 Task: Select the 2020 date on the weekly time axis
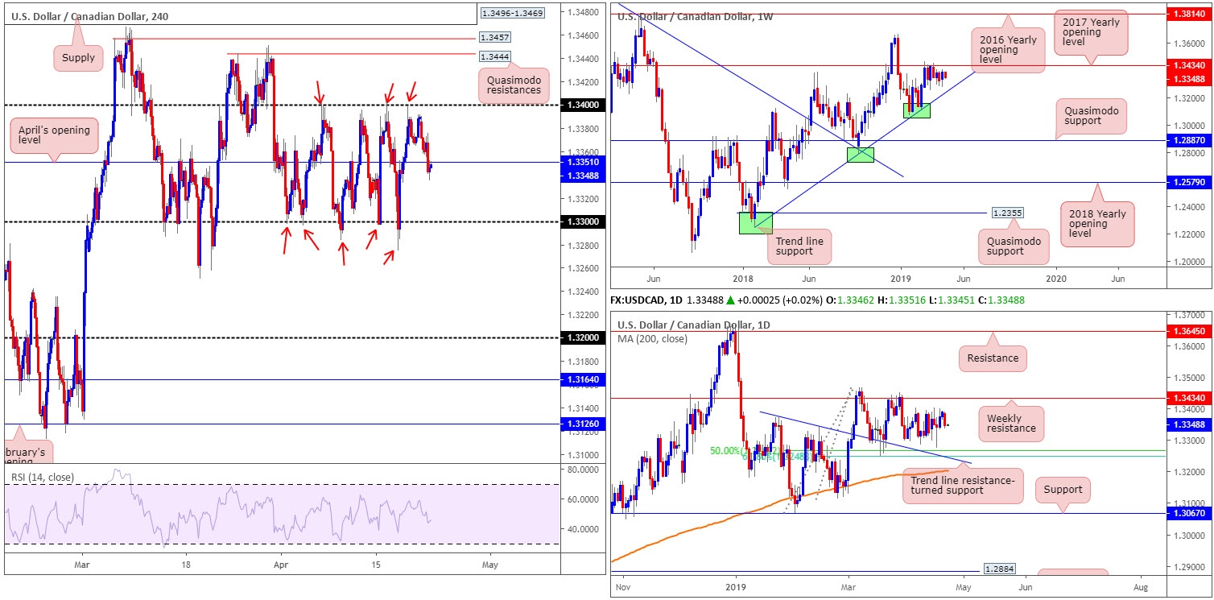(1055, 279)
